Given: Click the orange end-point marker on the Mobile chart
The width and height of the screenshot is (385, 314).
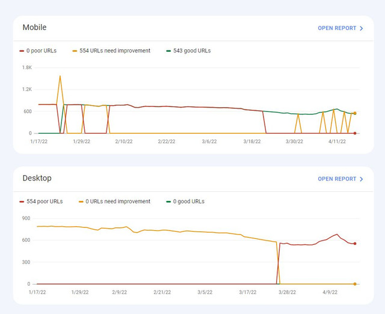Looking at the screenshot, I should [355, 113].
